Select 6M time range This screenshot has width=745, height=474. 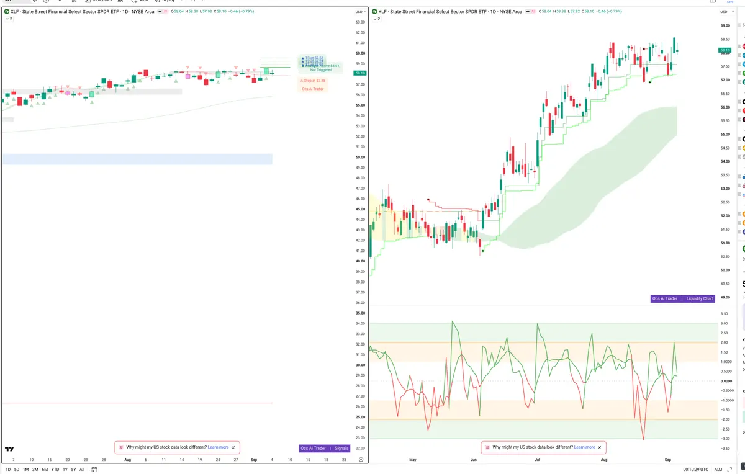point(45,469)
